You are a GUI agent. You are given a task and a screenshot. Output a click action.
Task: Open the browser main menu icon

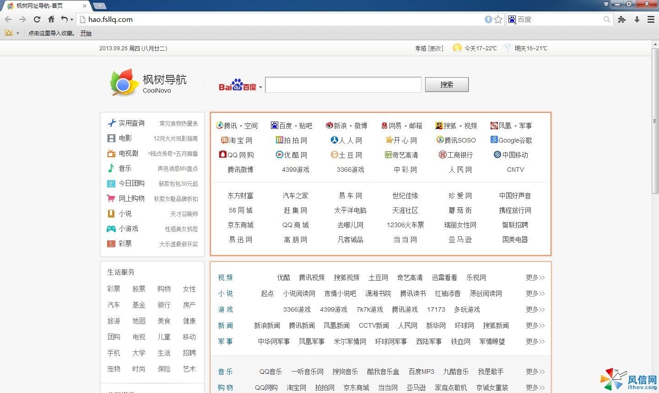[651, 19]
